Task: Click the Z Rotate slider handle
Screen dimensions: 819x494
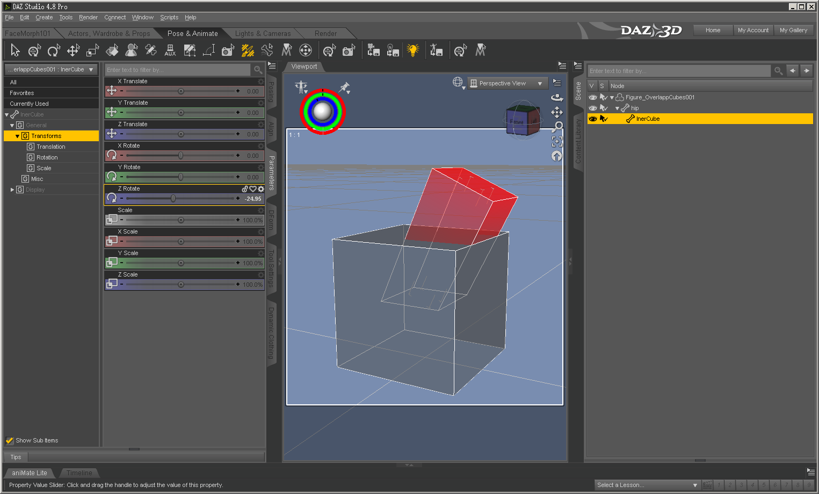Action: (x=173, y=199)
